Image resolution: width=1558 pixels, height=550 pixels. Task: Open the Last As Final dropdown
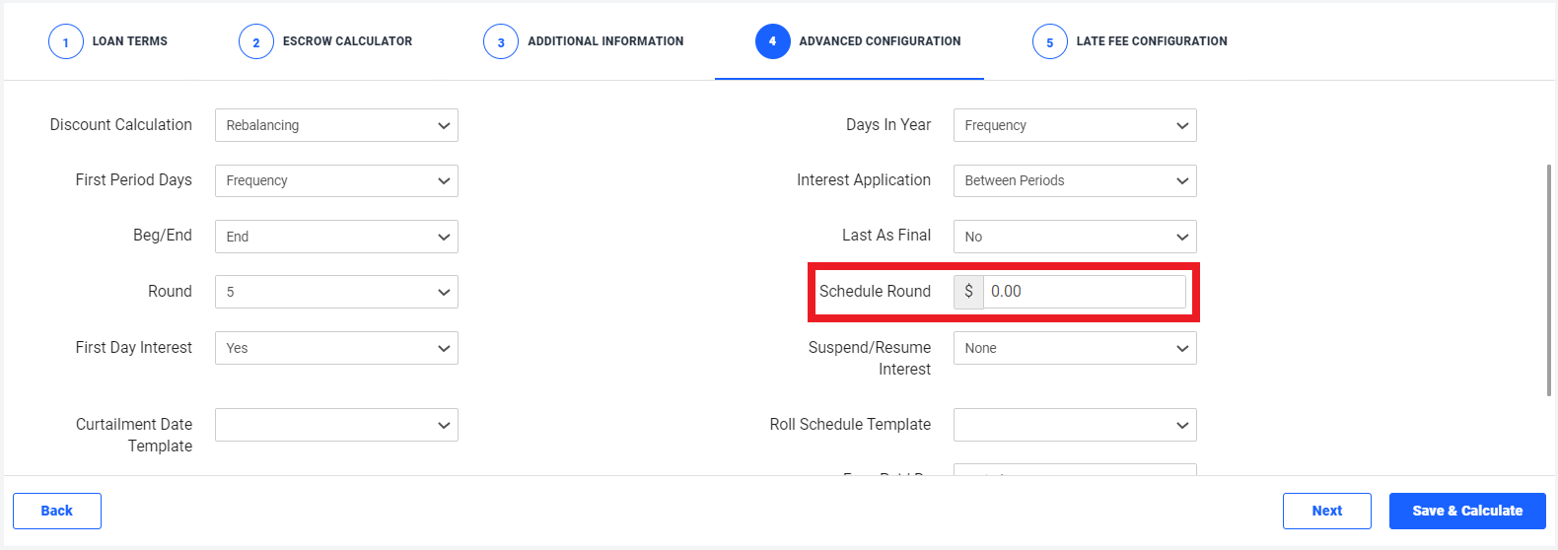tap(1075, 237)
